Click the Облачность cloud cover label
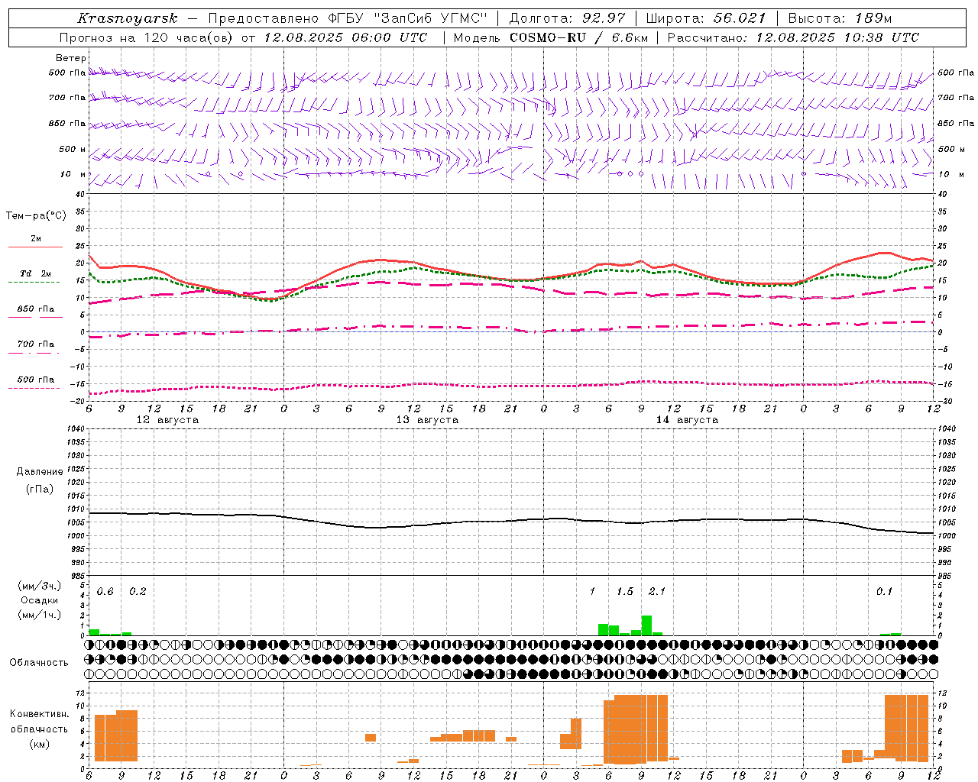The height and width of the screenshot is (782, 978). pyautogui.click(x=39, y=663)
